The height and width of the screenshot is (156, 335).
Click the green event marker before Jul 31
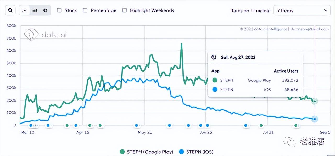261,126
